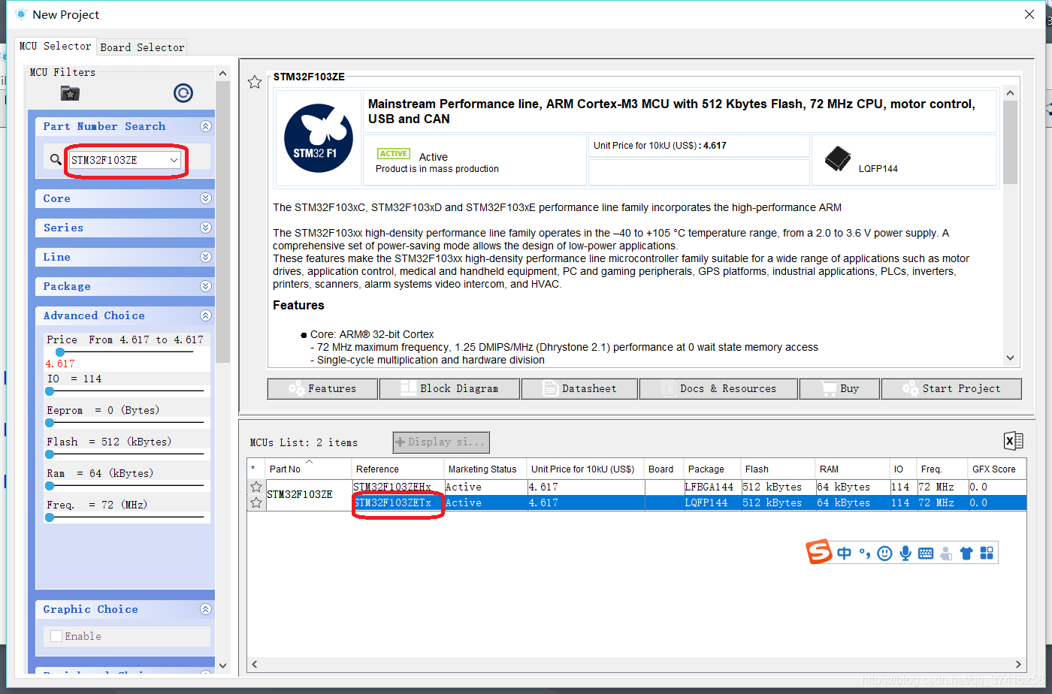The height and width of the screenshot is (694, 1052).
Task: Sort list by Marketing Status column
Action: (485, 469)
